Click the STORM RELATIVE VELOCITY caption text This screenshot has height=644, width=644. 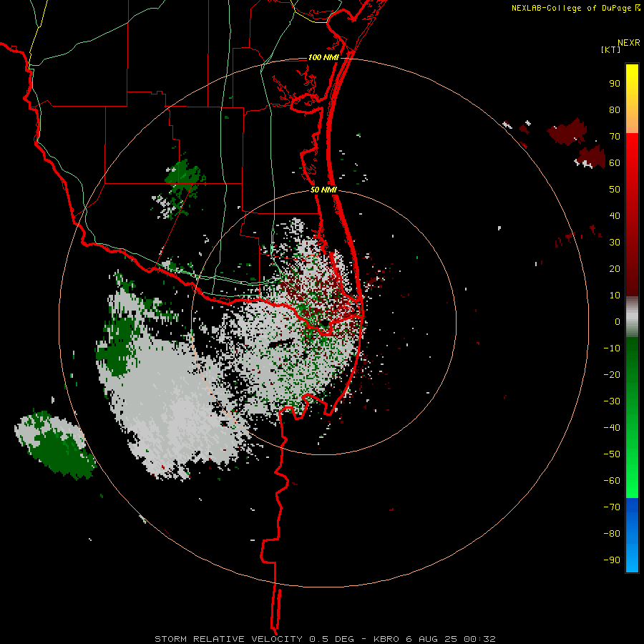228,639
